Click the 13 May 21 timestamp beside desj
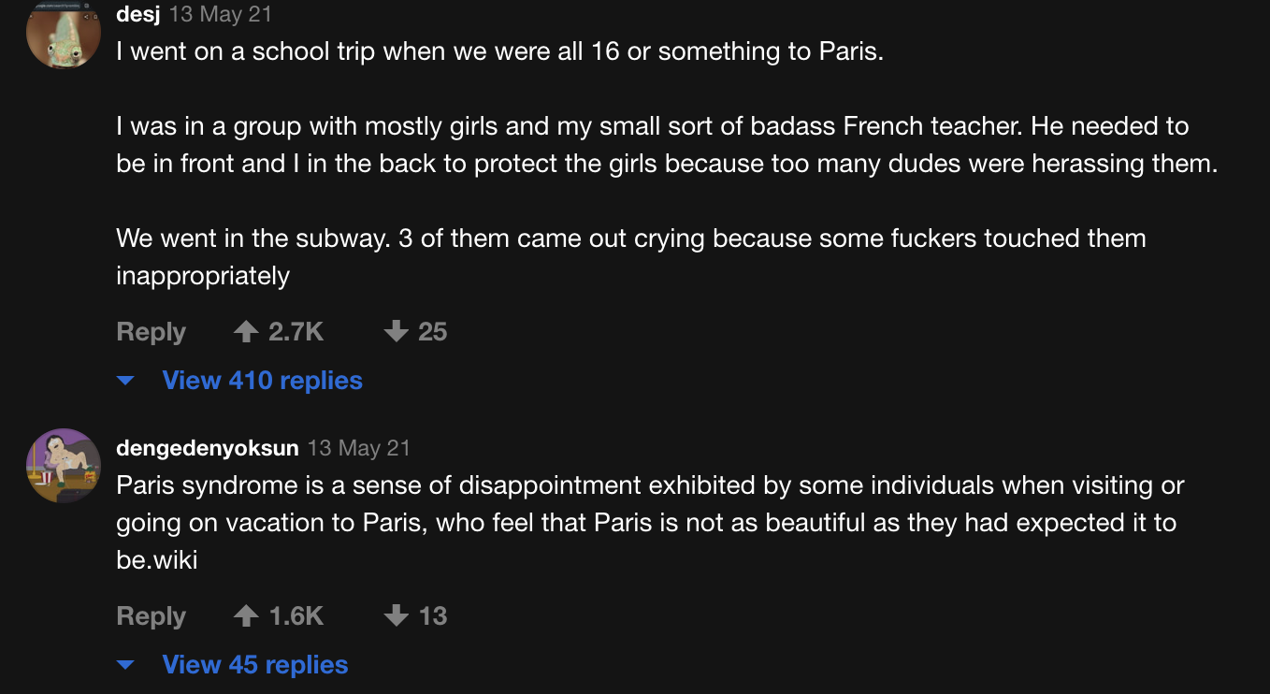 (221, 15)
